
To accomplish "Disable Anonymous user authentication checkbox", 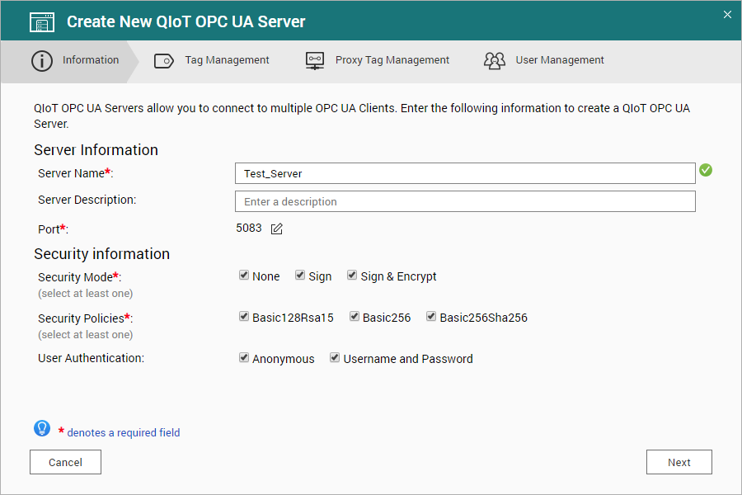I will 244,357.
